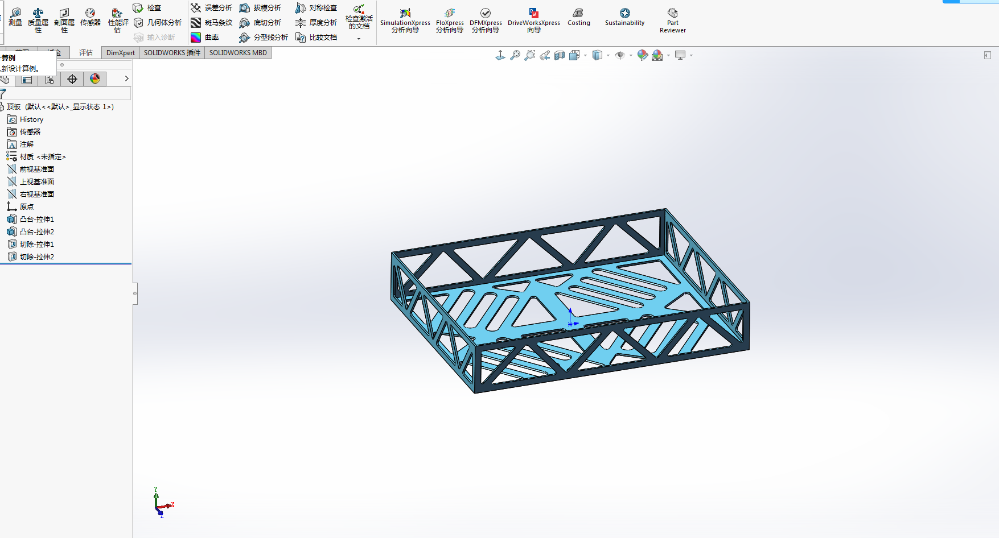
Task: Expand display style dropdown arrow
Action: 608,56
